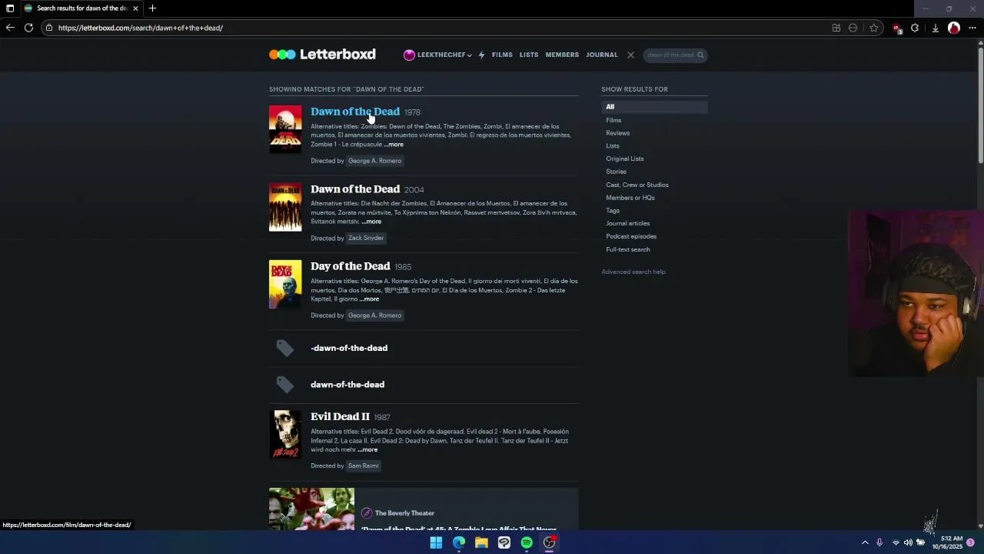Click The Beverly Theater journal icon
This screenshot has width=984, height=554.
367,513
